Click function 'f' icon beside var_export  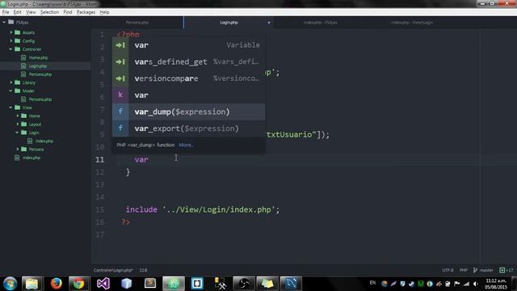click(120, 129)
